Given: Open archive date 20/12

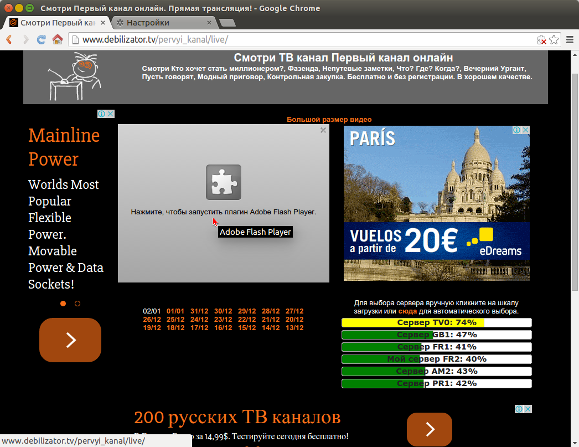Looking at the screenshot, I should pos(294,319).
